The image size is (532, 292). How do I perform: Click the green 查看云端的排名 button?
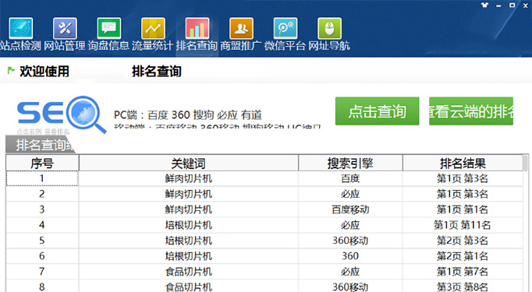pyautogui.click(x=471, y=111)
